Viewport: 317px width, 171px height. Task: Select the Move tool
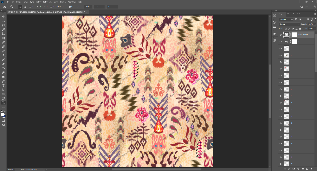click(3, 17)
